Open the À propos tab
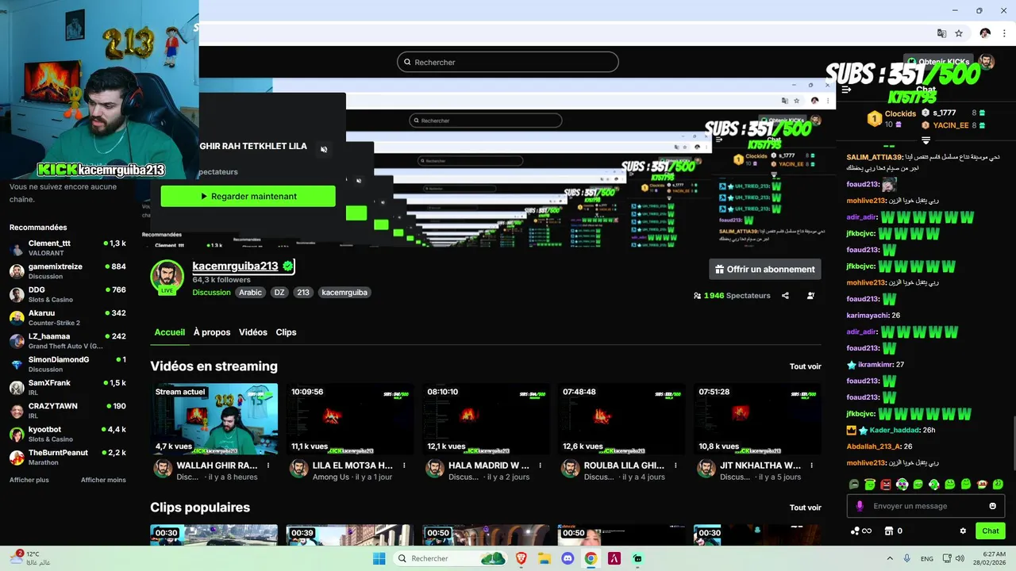This screenshot has height=571, width=1016. [212, 332]
